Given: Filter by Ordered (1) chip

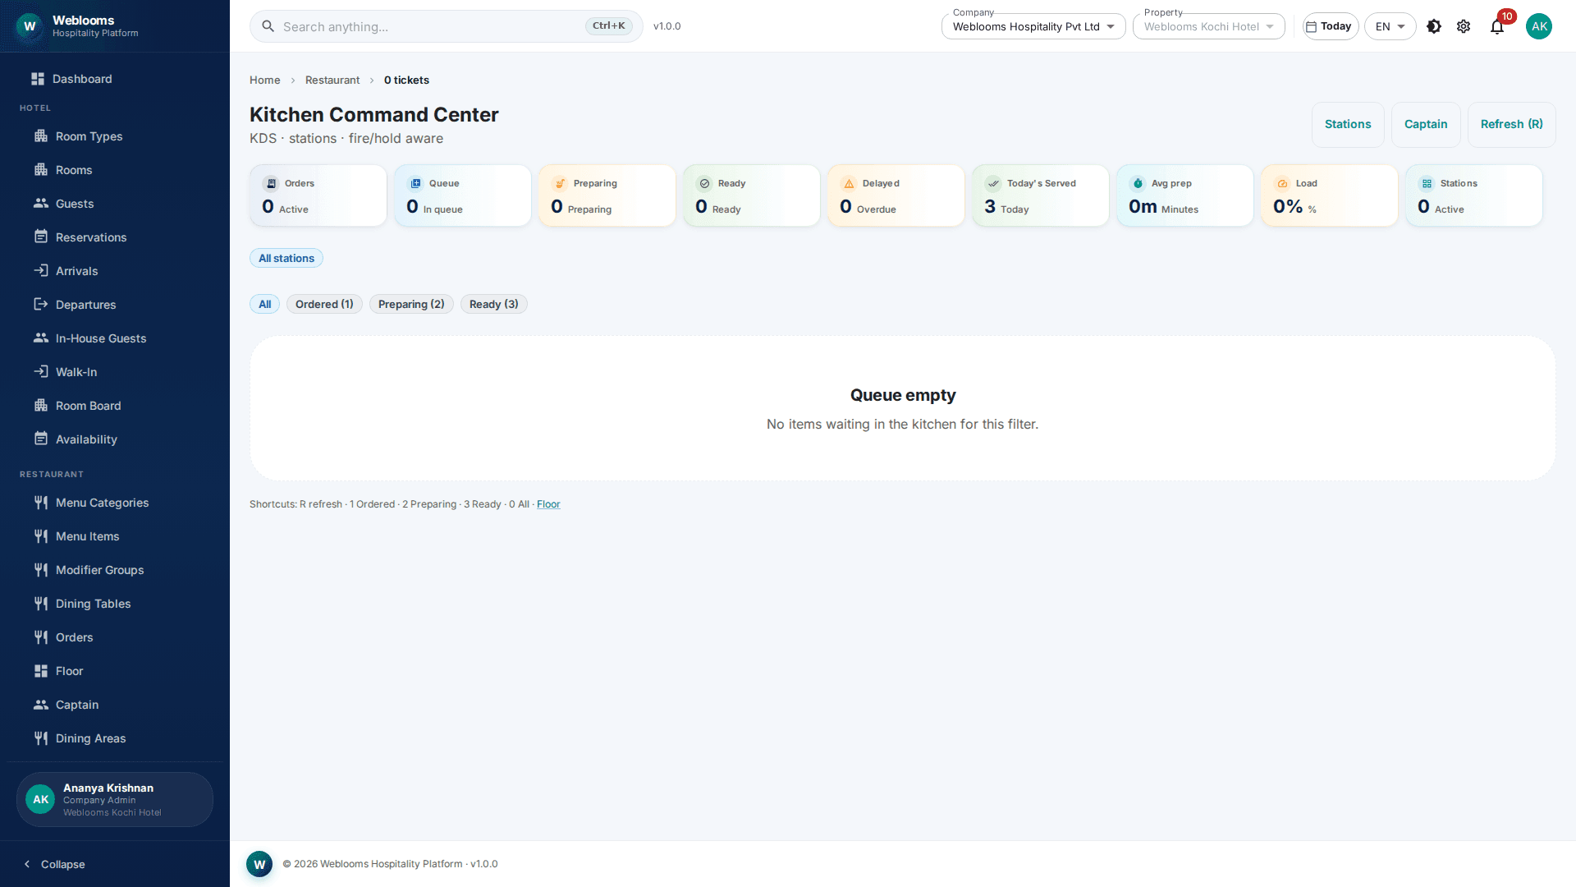Looking at the screenshot, I should [x=324, y=304].
